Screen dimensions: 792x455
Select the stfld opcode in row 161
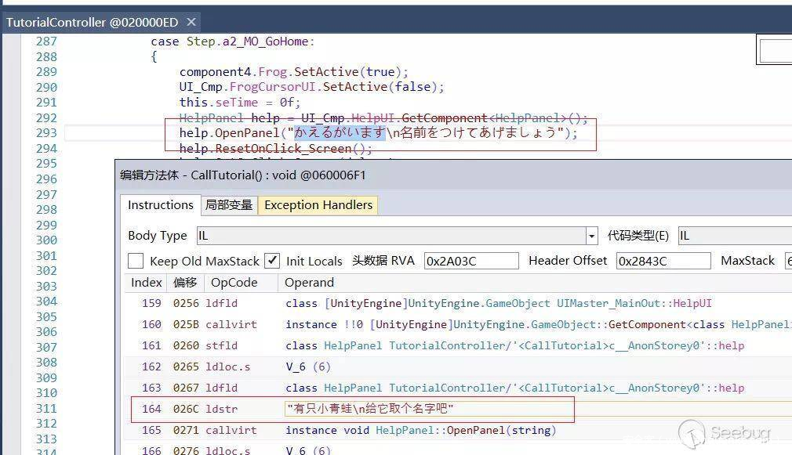[x=220, y=345]
